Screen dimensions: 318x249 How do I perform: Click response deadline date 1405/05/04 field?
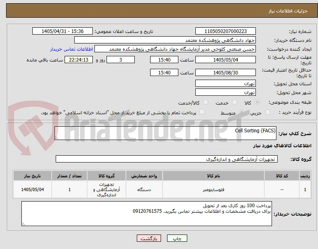pyautogui.click(x=225, y=60)
